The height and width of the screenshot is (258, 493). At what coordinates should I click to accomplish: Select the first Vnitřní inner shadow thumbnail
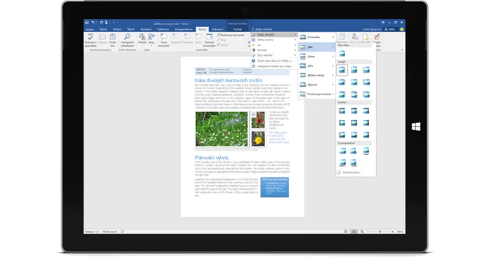342,111
